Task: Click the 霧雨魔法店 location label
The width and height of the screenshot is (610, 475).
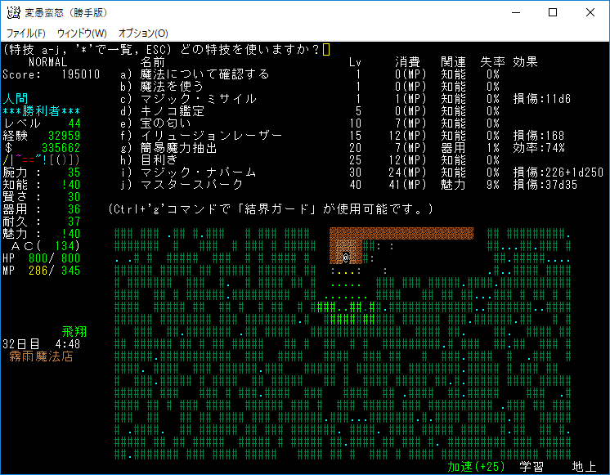Action: point(41,356)
